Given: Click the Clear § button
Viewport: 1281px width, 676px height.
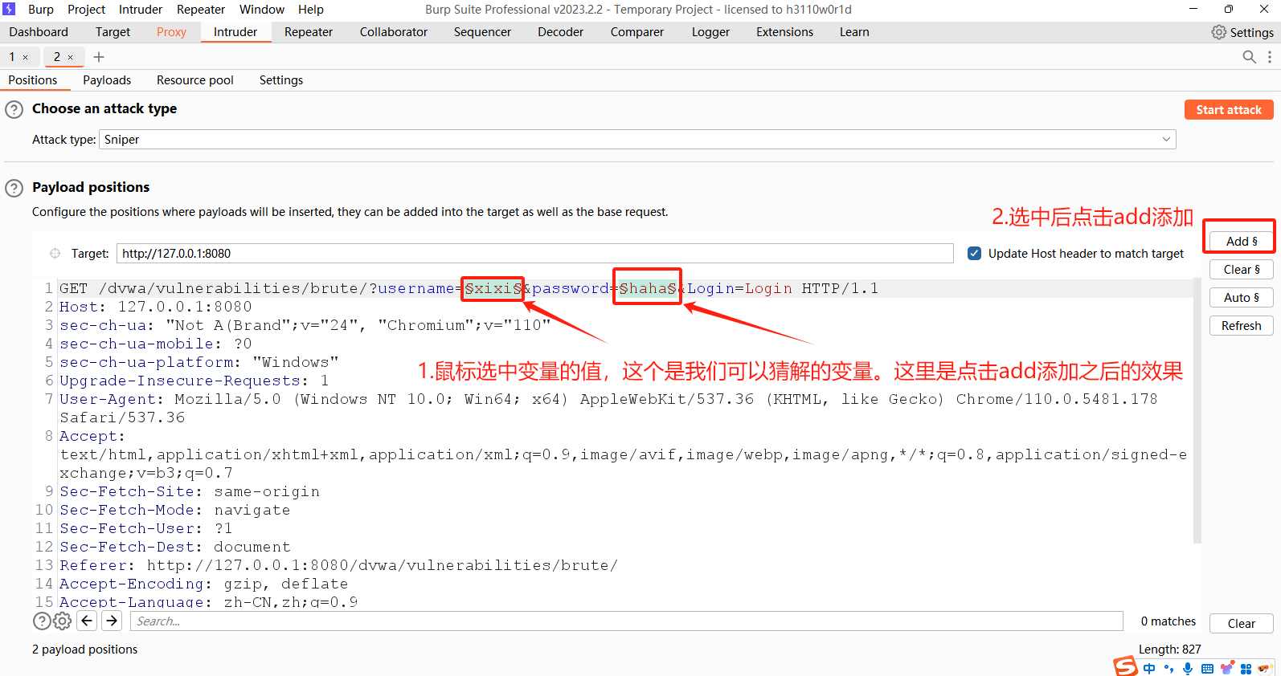Looking at the screenshot, I should [1242, 270].
